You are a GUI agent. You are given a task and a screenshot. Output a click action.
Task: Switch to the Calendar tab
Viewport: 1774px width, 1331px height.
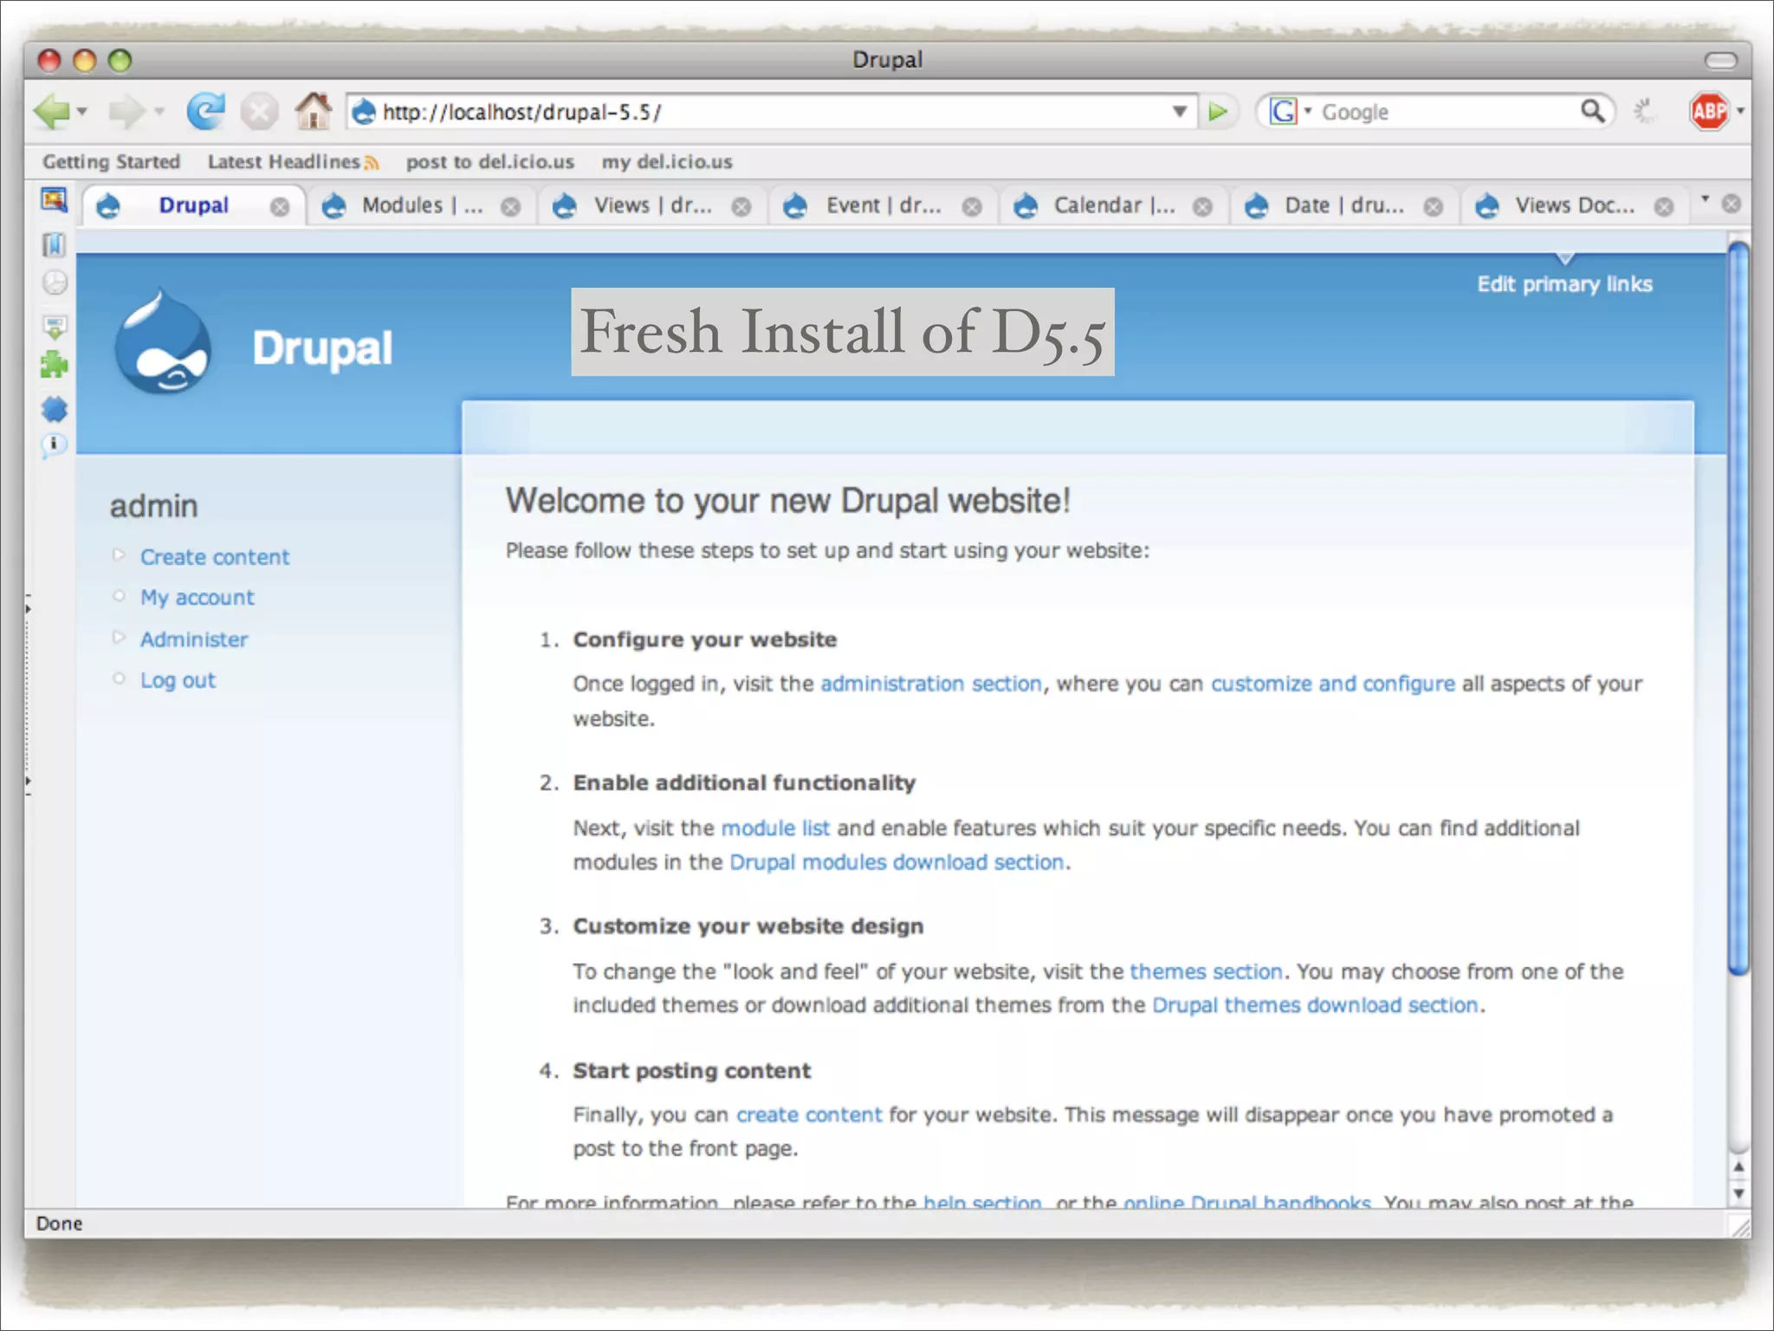point(1114,205)
